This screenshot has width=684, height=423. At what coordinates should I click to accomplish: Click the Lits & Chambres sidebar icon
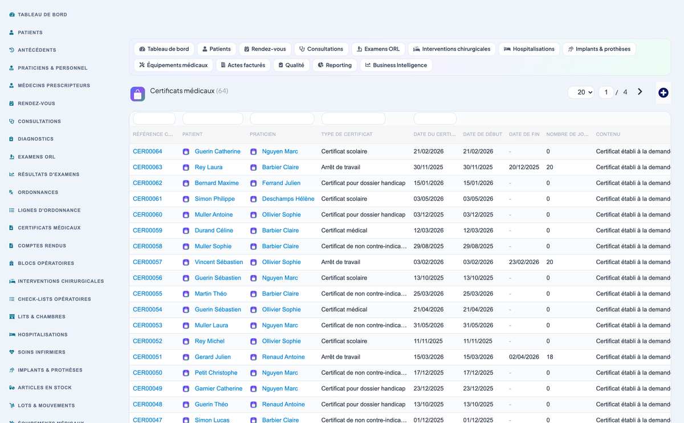coord(12,317)
